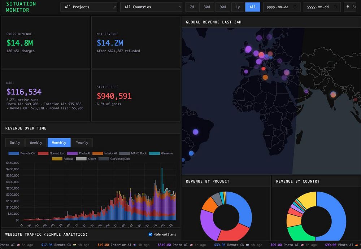Click the start date yyyy-mm-dd field
The image size is (361, 249).
(282, 7)
